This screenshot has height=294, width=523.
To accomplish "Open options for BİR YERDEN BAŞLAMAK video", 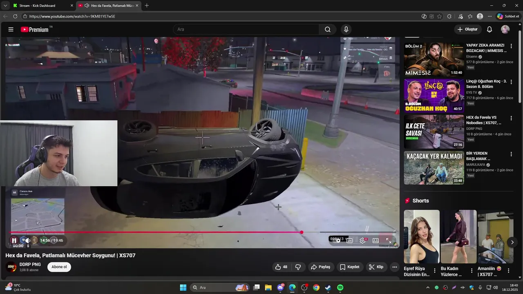I will click(511, 154).
